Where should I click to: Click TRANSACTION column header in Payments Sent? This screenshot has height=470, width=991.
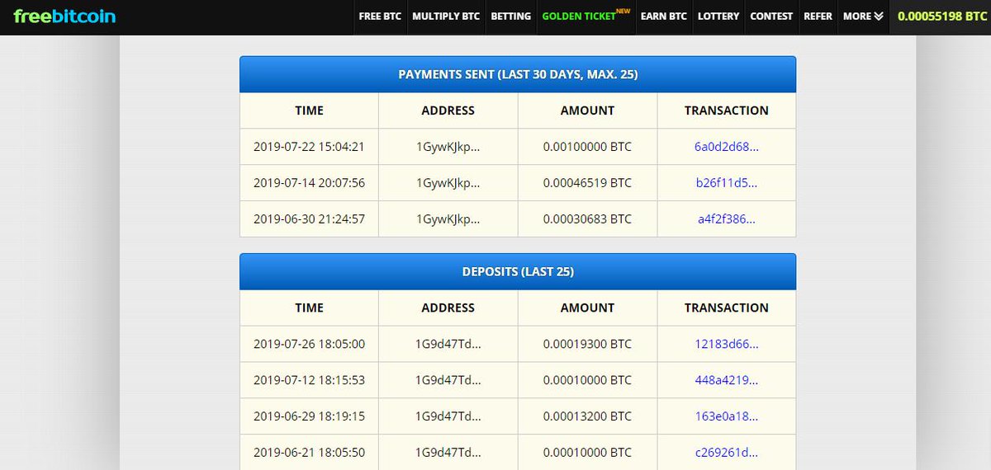click(727, 110)
